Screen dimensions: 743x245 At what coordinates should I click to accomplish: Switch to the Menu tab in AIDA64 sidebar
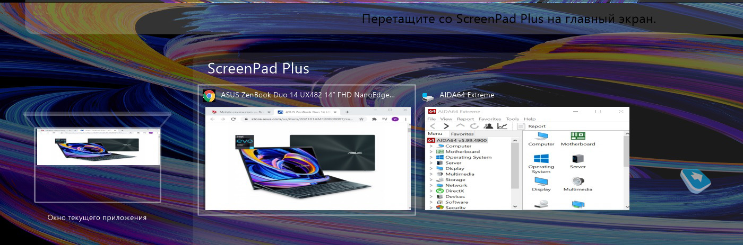(x=435, y=134)
